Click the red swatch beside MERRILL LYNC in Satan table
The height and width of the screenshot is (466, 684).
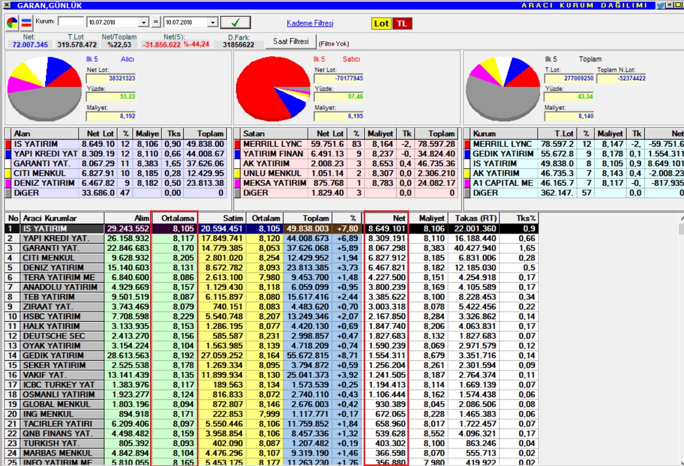(x=238, y=144)
